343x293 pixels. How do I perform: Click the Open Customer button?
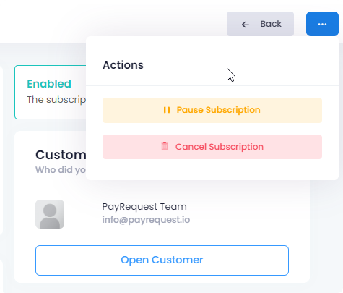click(162, 260)
